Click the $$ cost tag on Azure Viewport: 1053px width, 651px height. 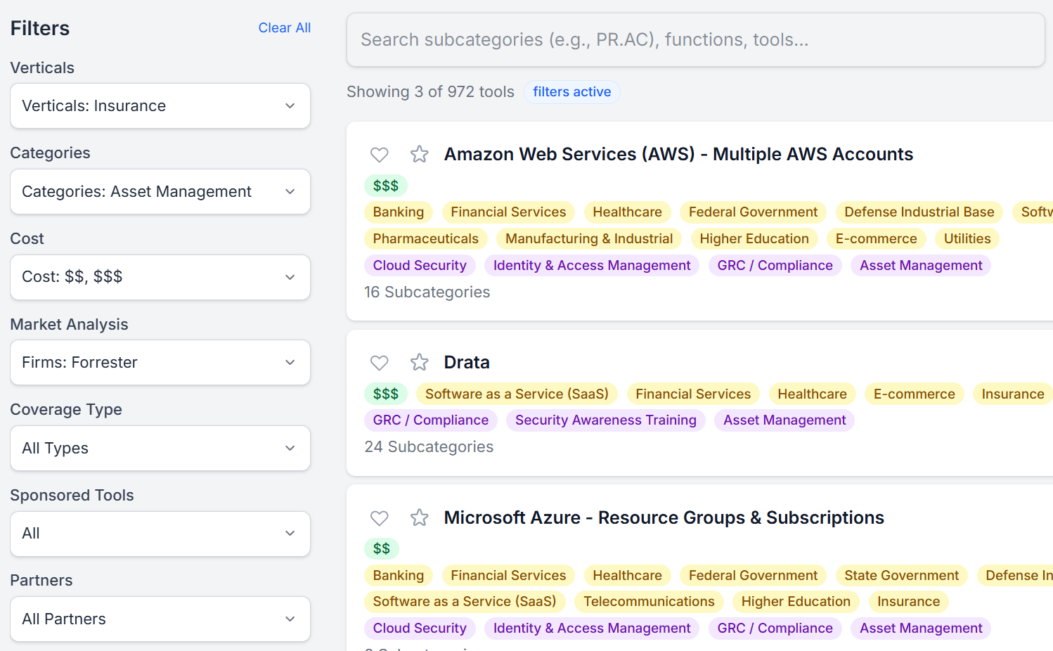(382, 548)
